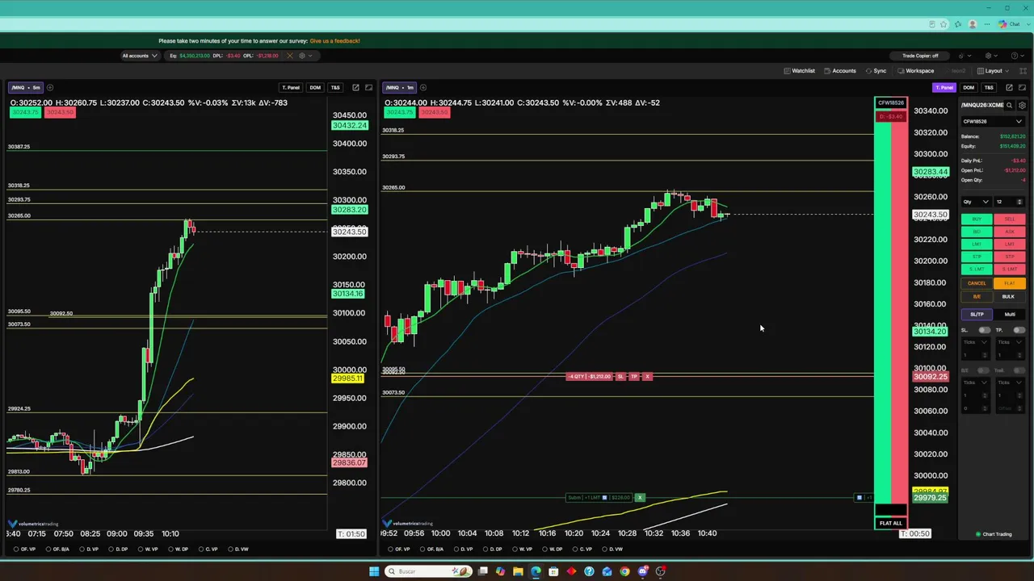The image size is (1034, 581).
Task: Maximize the right 1m chart panel
Action: 1023,87
